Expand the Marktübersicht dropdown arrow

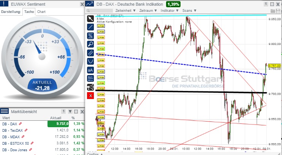point(70,112)
